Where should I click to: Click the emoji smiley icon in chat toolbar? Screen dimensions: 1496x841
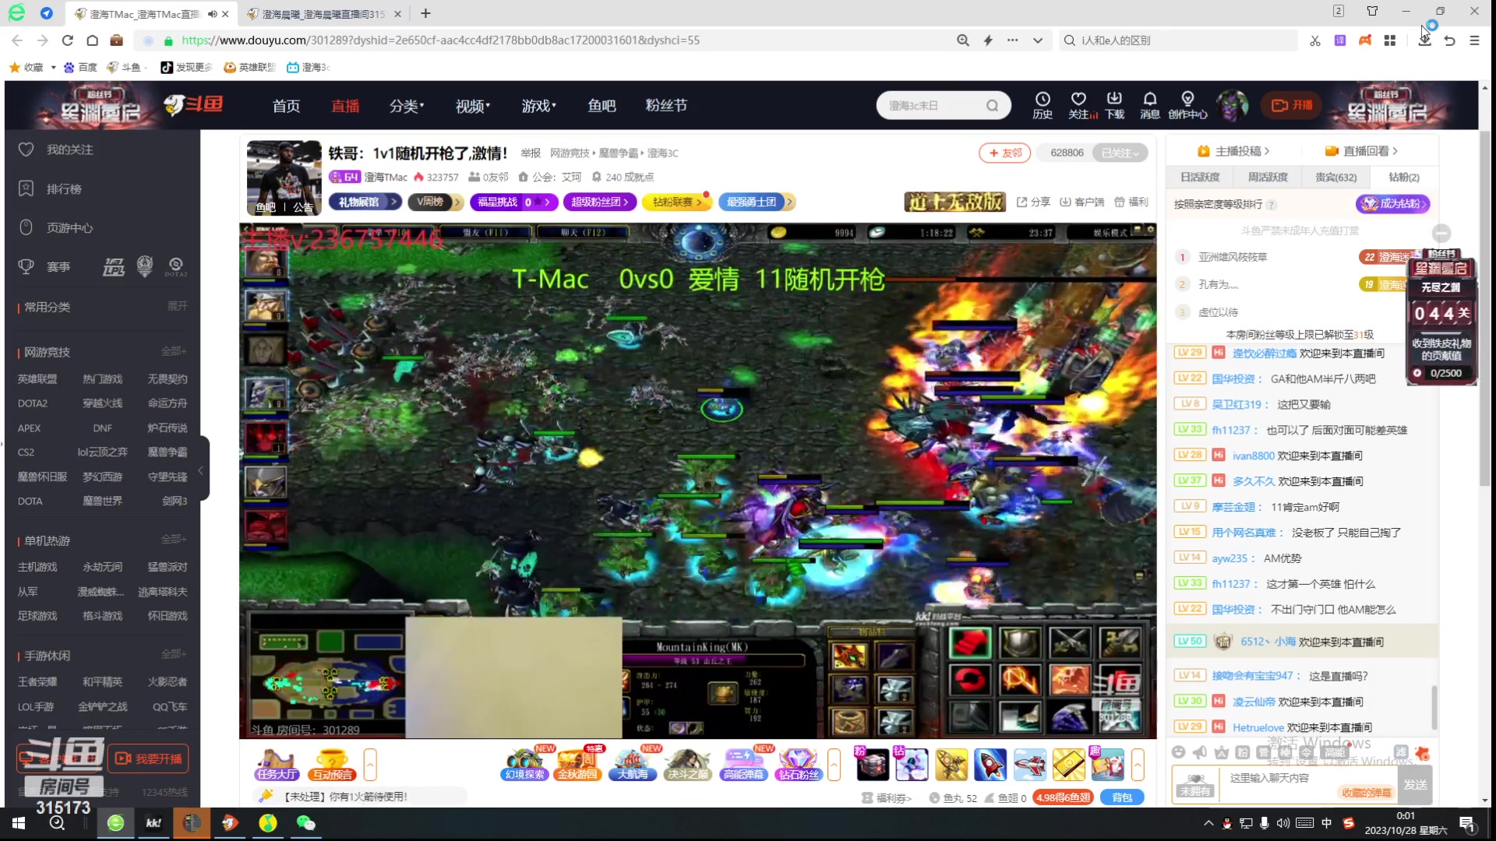coord(1179,752)
